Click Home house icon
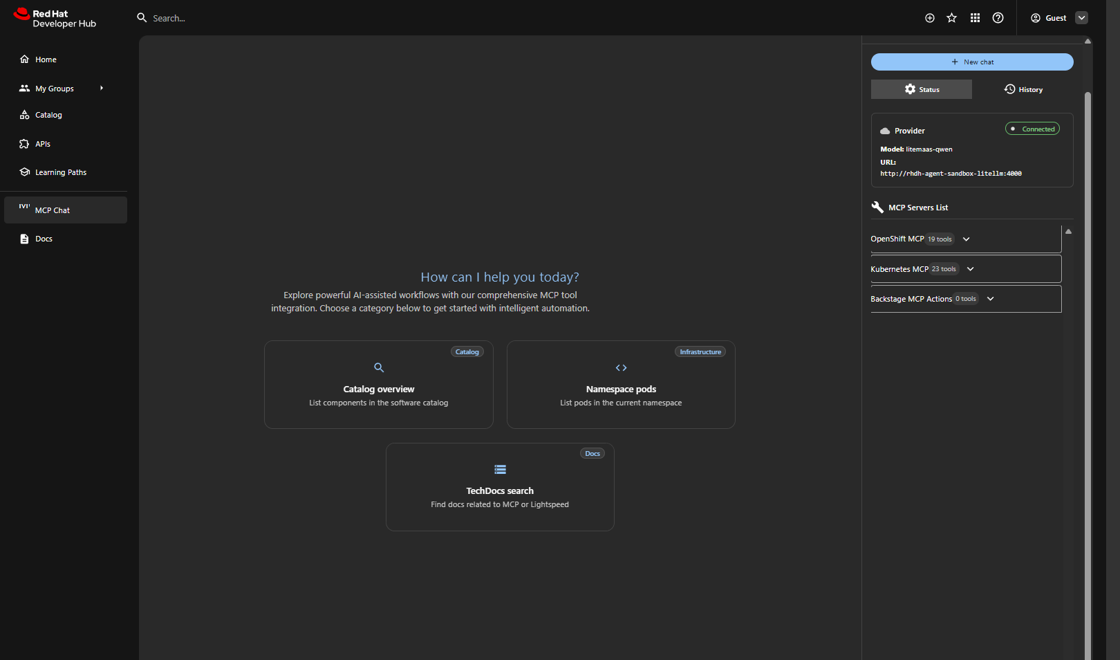This screenshot has height=660, width=1120. 25,59
